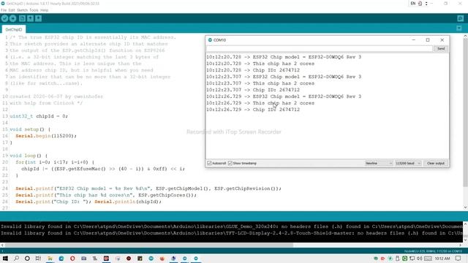The height and width of the screenshot is (263, 468).
Task: Open the Newline line-ending dropdown
Action: (379, 163)
